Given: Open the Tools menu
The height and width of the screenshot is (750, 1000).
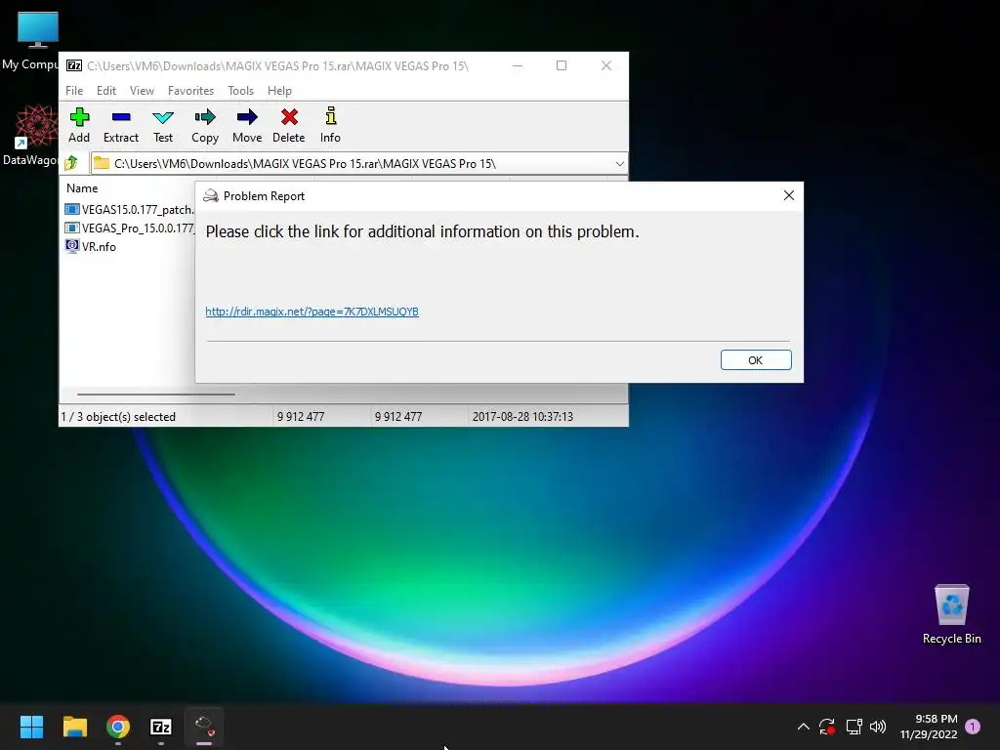Looking at the screenshot, I should click(240, 91).
